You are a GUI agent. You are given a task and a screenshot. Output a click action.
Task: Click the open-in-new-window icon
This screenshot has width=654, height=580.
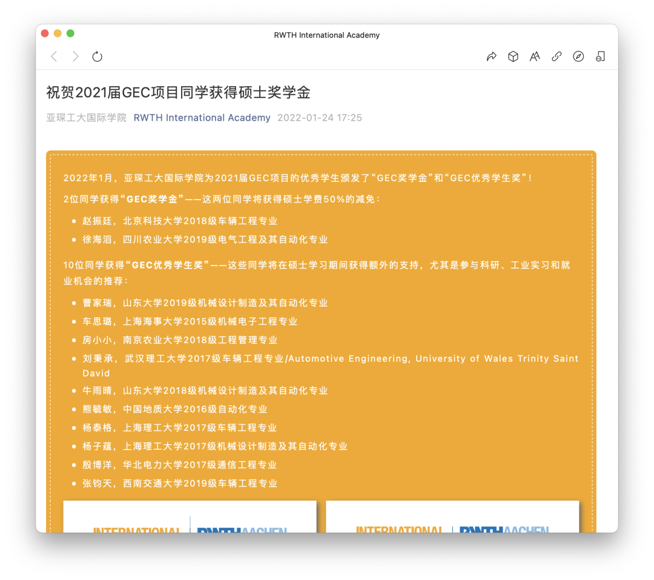click(600, 56)
